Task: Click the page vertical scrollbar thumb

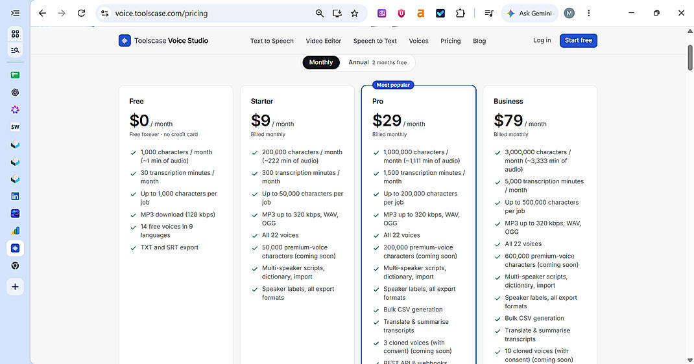Action: pos(689,57)
